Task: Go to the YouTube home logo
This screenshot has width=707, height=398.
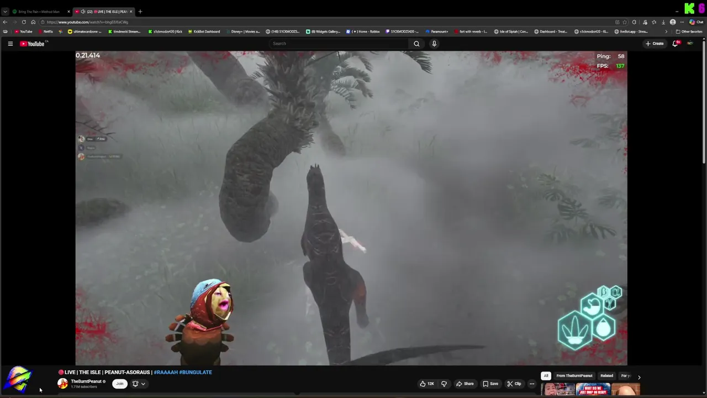Action: point(32,44)
